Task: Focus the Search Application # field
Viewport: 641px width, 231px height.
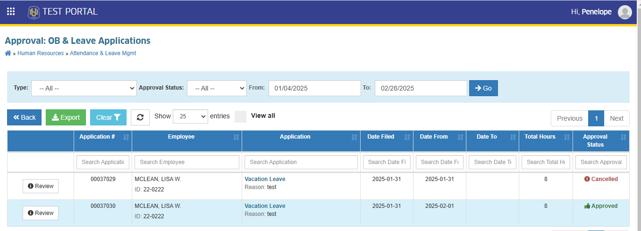Action: (103, 162)
